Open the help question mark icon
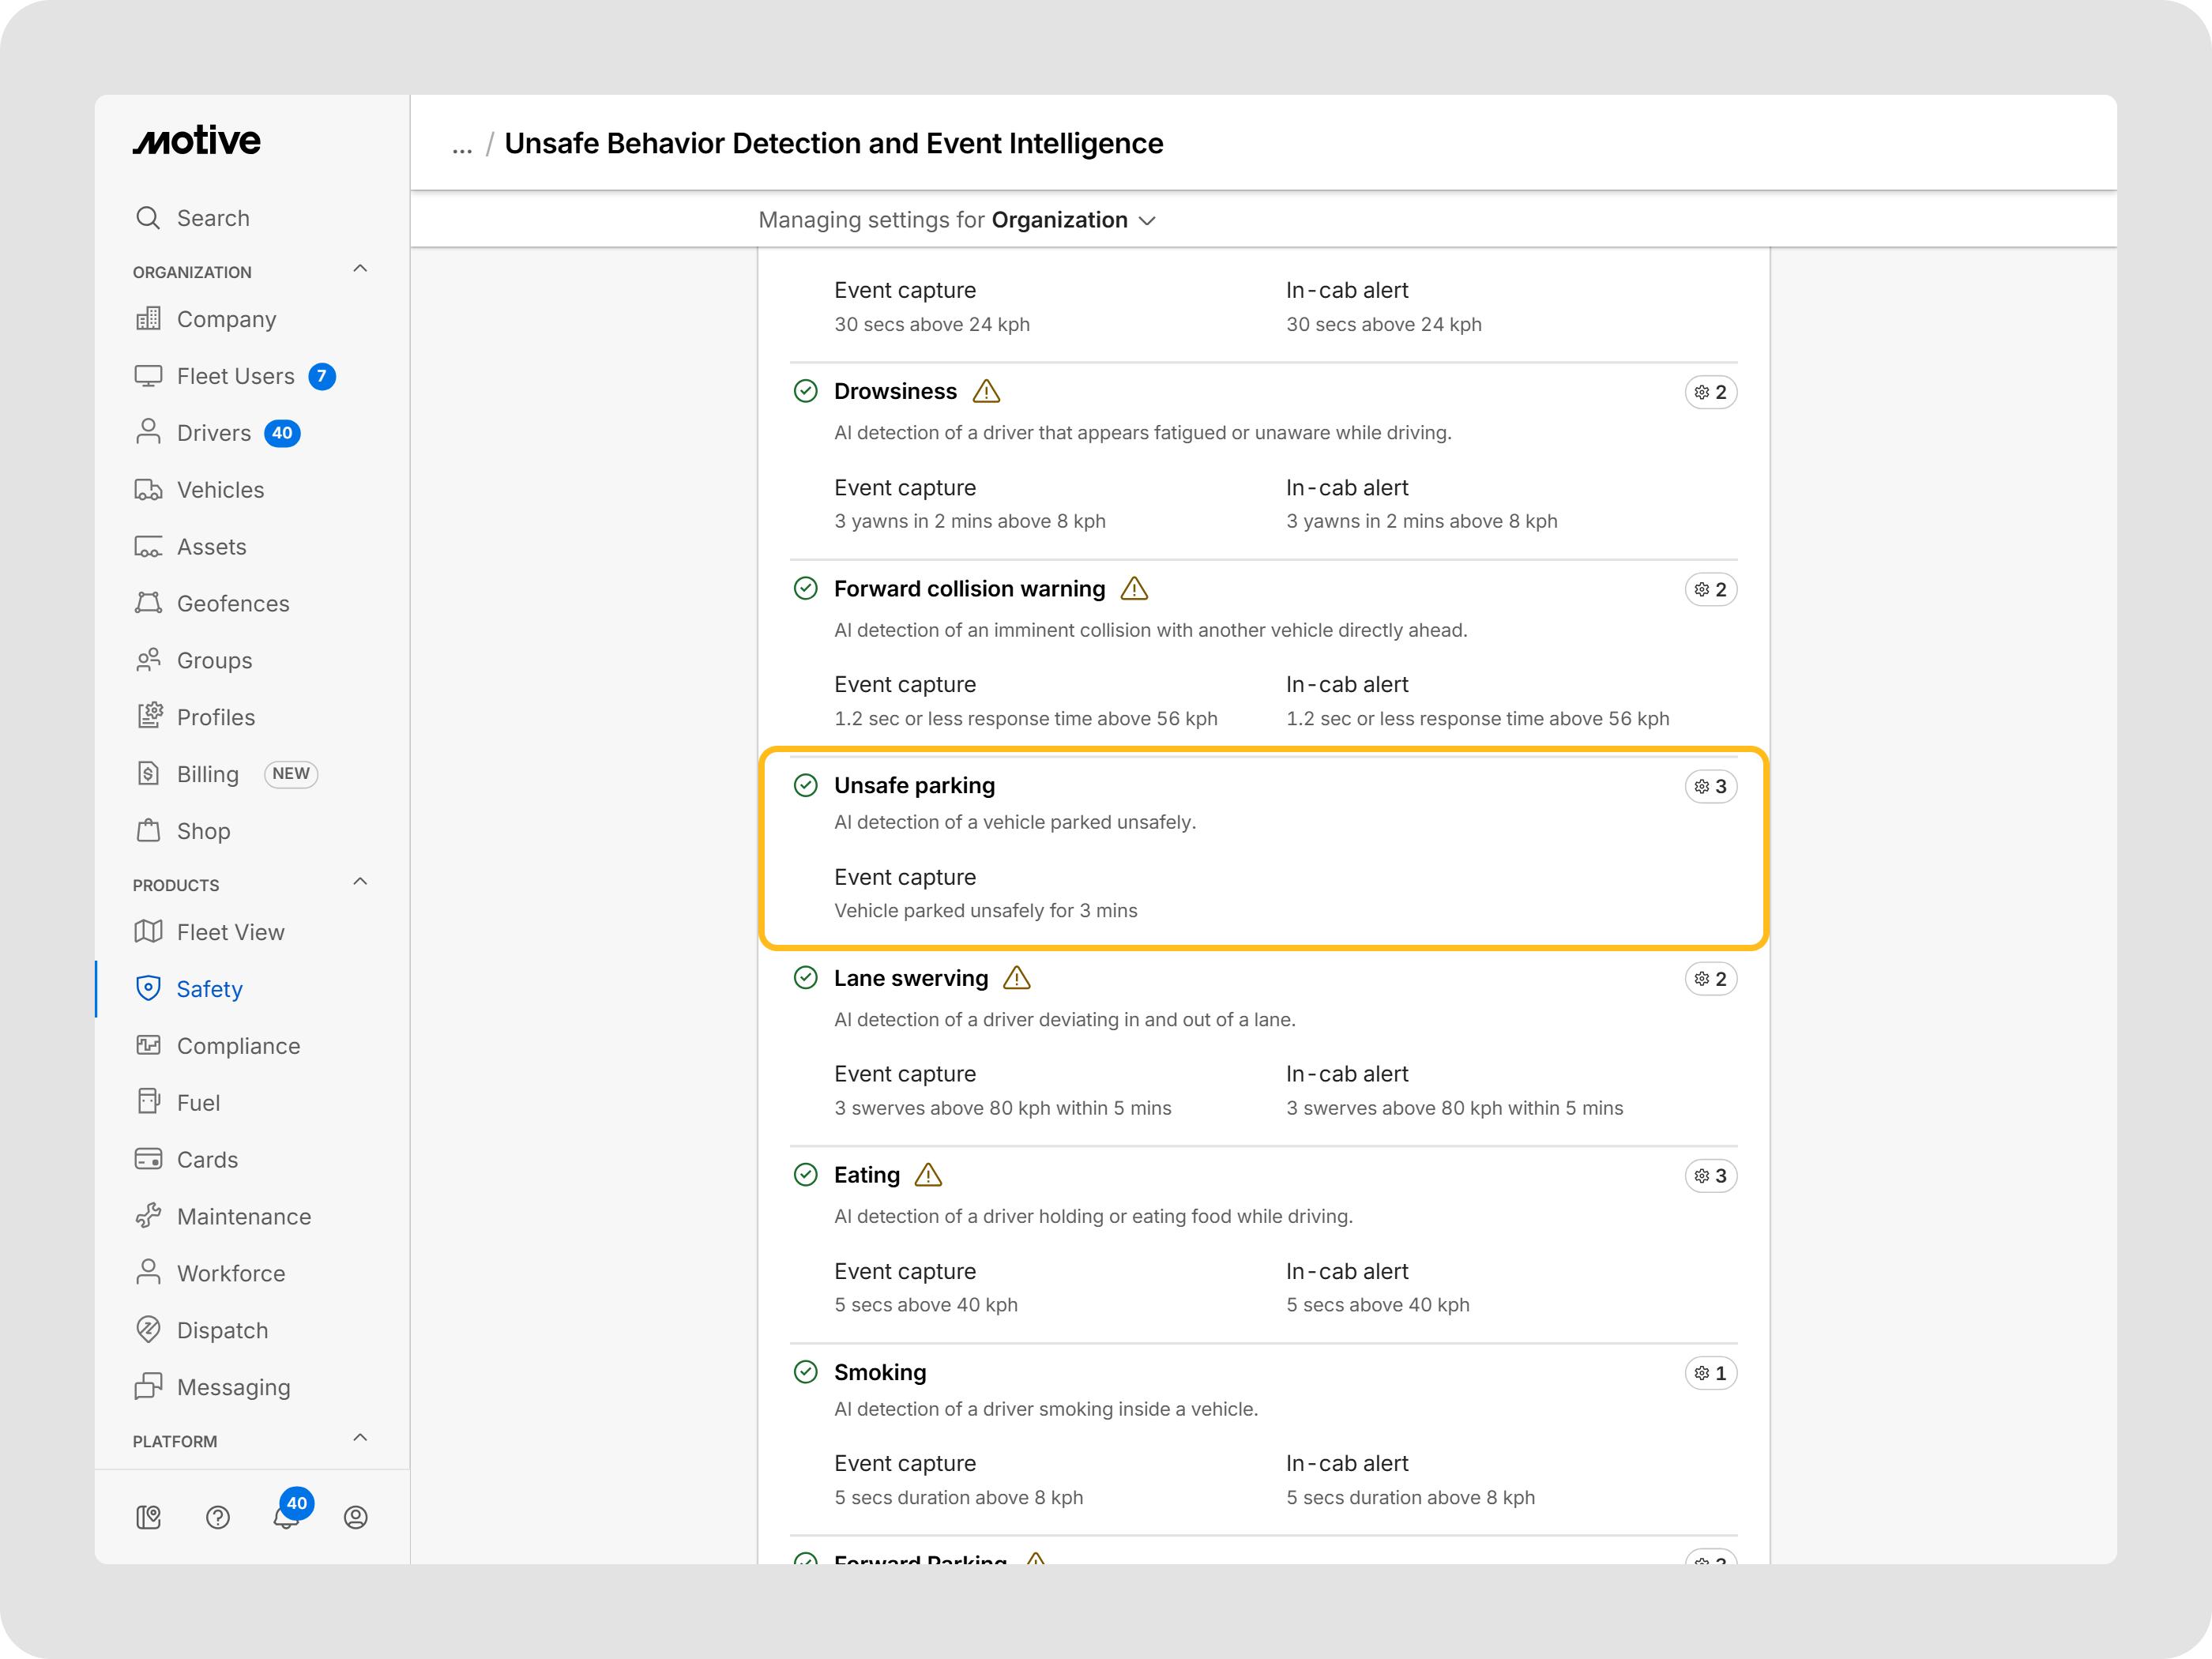This screenshot has width=2212, height=1659. (x=217, y=1517)
